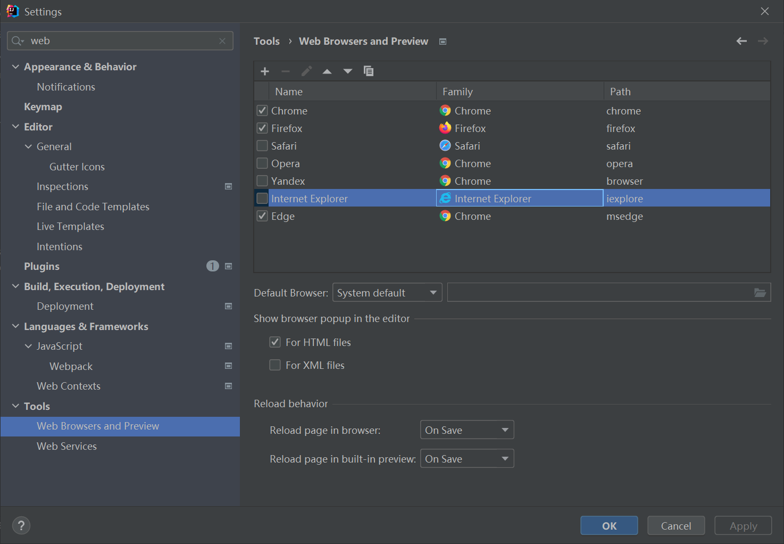Open the Live Templates page

(x=70, y=226)
